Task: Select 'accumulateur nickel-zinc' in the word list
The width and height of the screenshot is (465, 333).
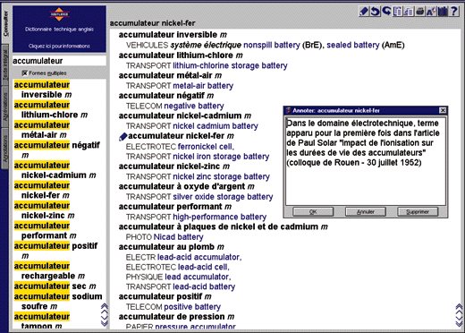Action: click(44, 210)
